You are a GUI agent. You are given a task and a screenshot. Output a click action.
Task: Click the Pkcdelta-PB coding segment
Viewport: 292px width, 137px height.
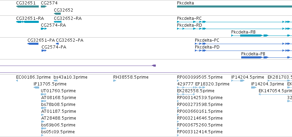252,57
